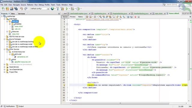Click the Clean and Build icon
This screenshot has height=108, width=192.
[62, 9]
